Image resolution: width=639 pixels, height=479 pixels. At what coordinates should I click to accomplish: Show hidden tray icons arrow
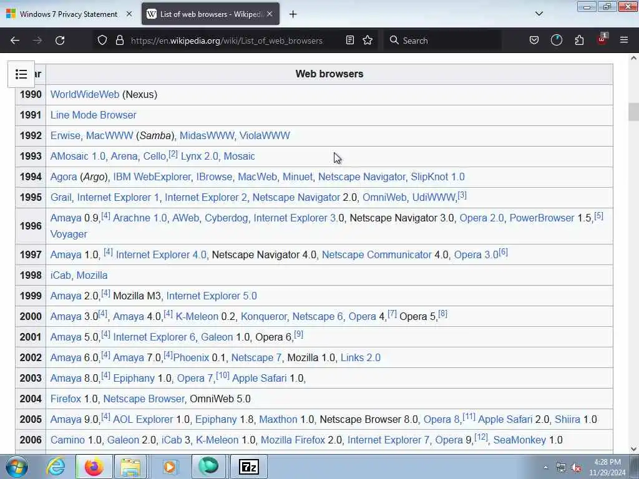pyautogui.click(x=545, y=468)
